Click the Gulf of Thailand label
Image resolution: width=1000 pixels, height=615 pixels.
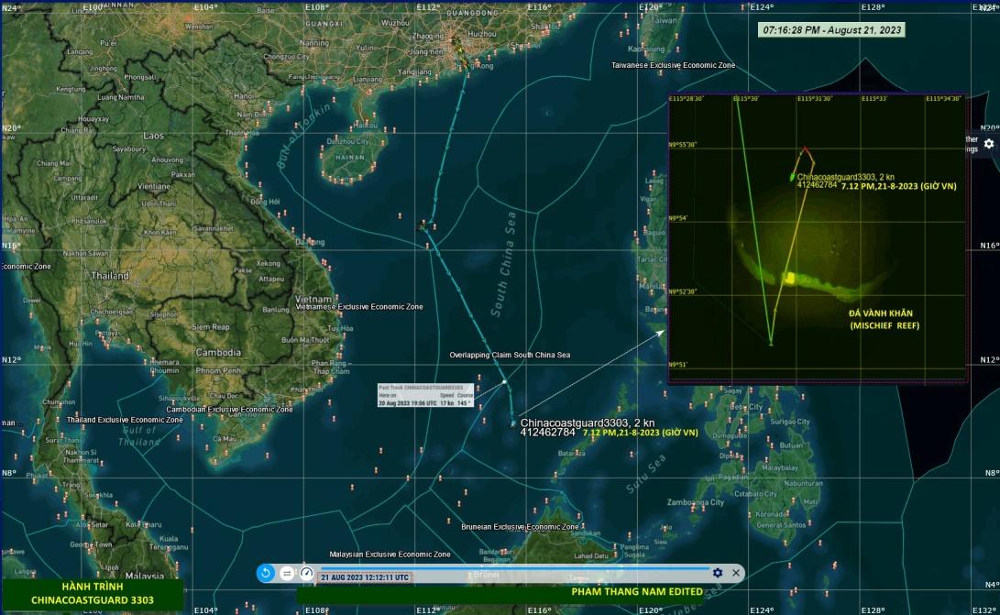click(x=139, y=436)
